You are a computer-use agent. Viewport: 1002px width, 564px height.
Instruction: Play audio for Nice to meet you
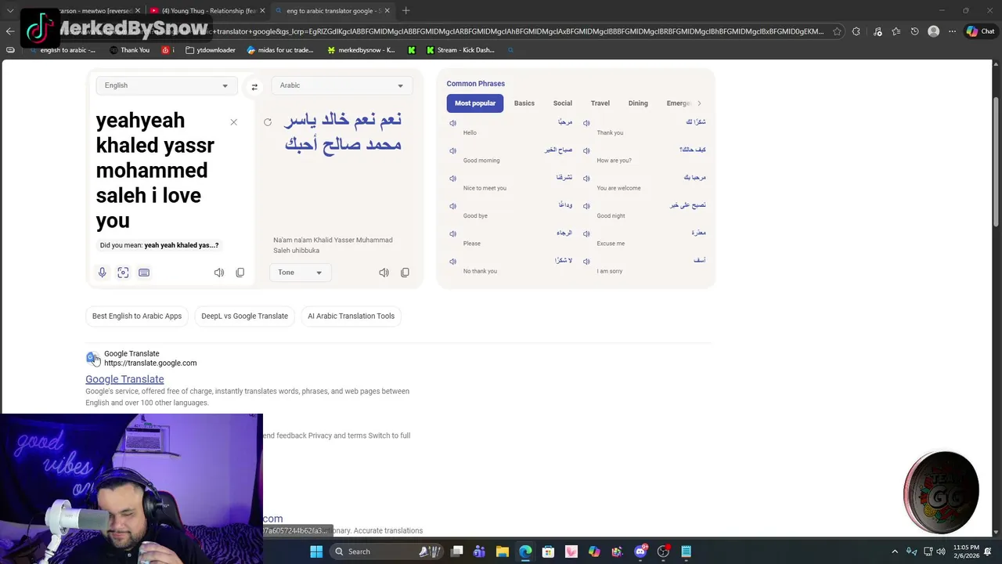(452, 179)
